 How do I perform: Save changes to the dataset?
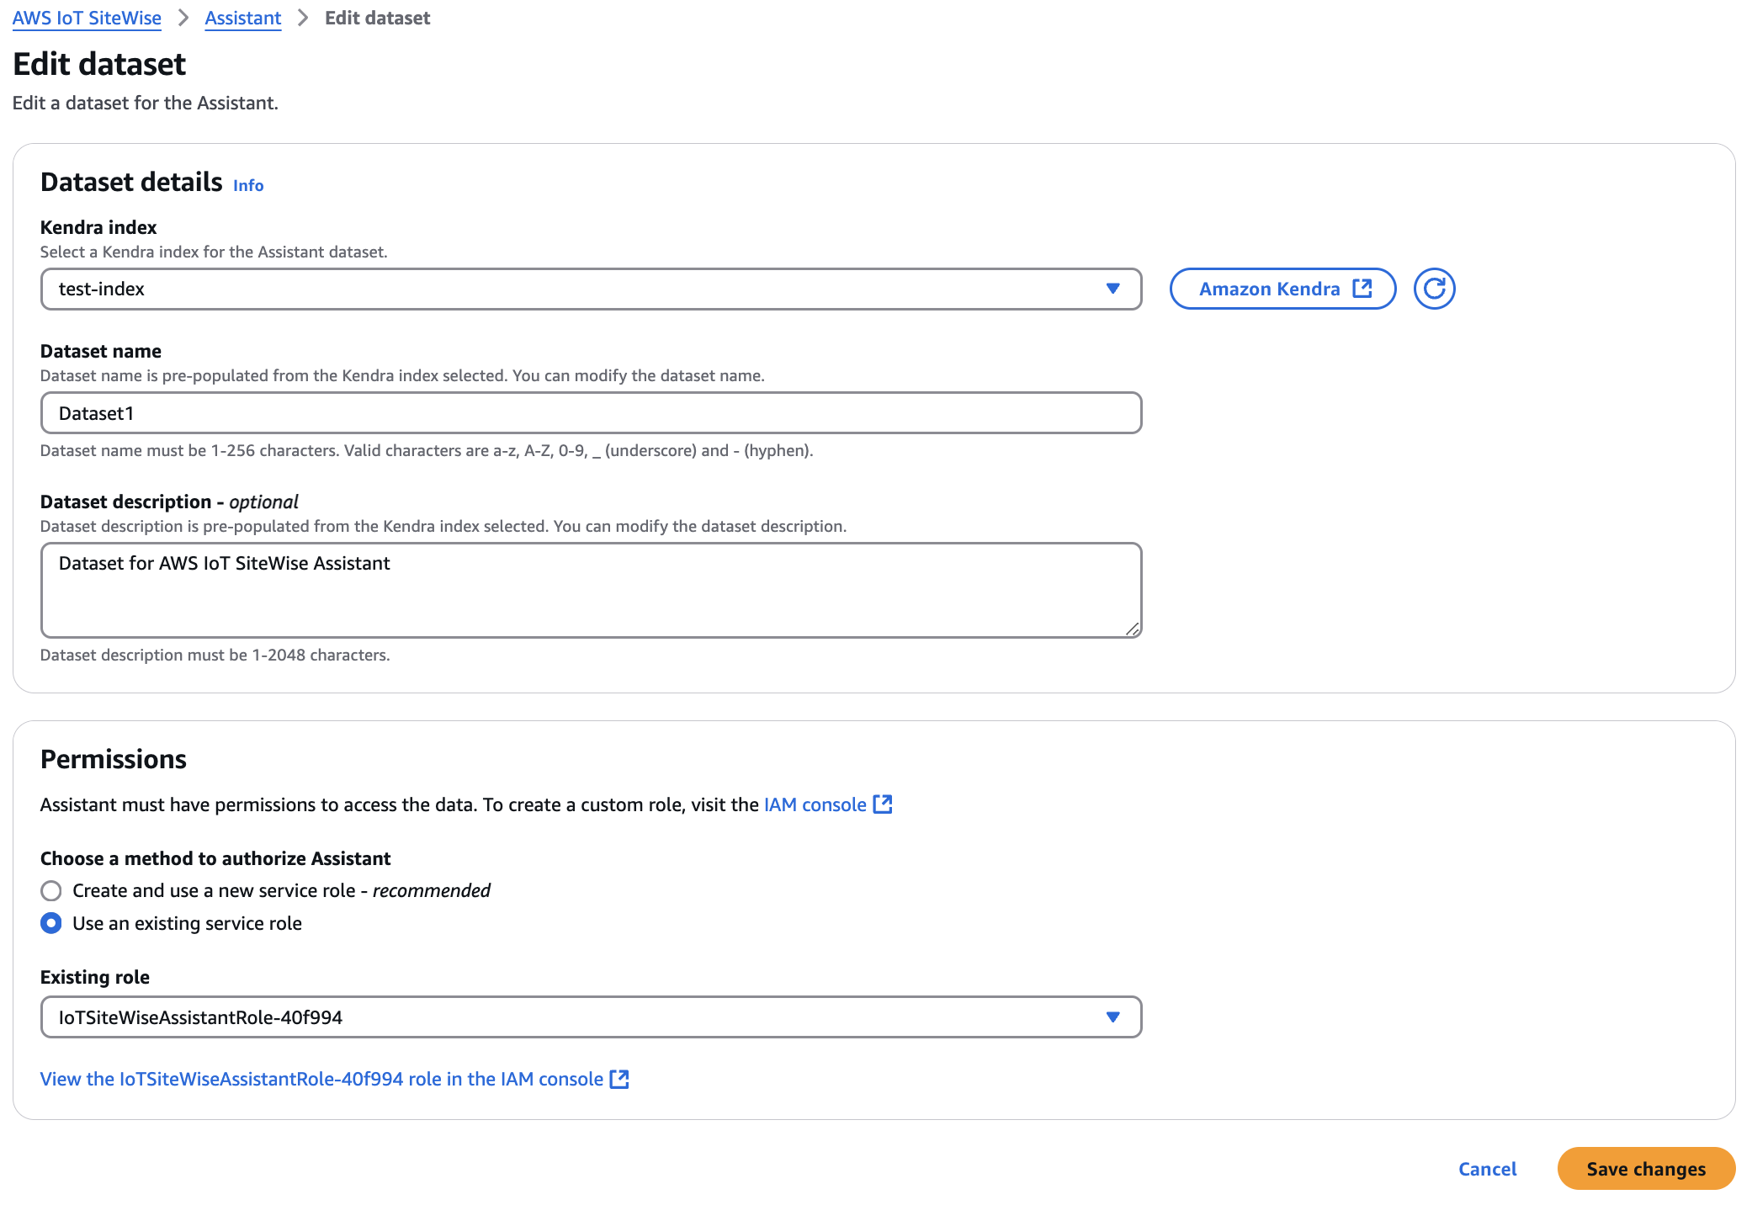[1645, 1169]
